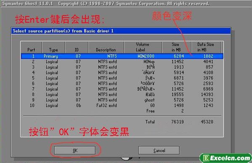Screen dimensions: 252x163
Task: Select partition 6 with data size 2593
Action: point(122,83)
